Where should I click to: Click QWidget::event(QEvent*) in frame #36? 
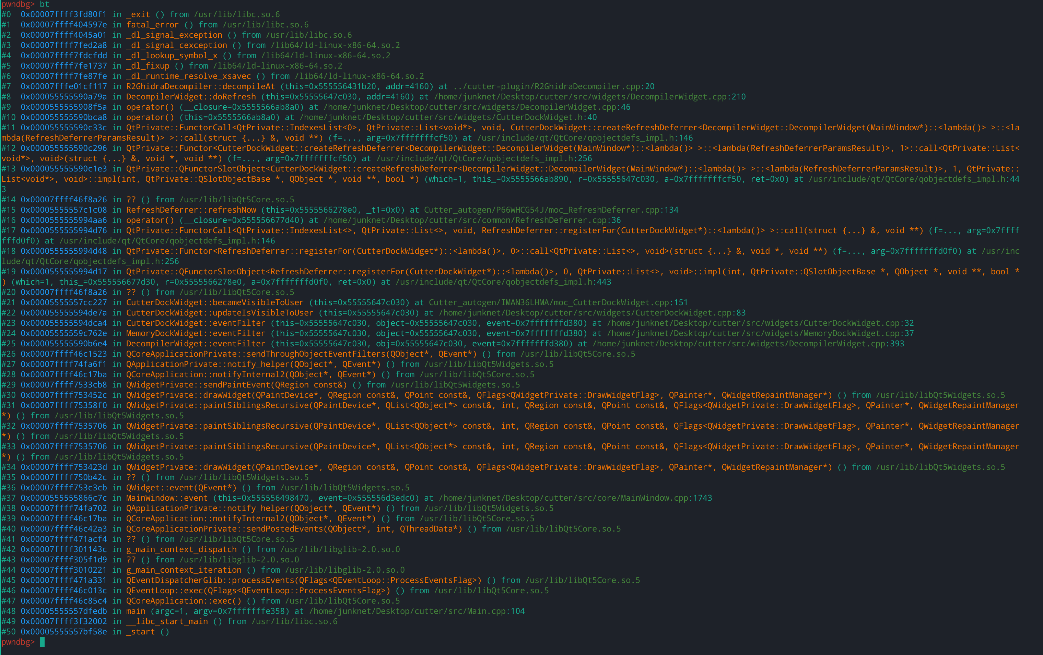(x=181, y=488)
